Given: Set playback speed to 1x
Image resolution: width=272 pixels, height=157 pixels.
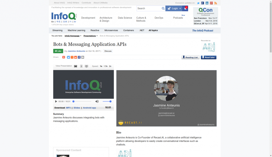Looking at the screenshot, I should [x=101, y=66].
